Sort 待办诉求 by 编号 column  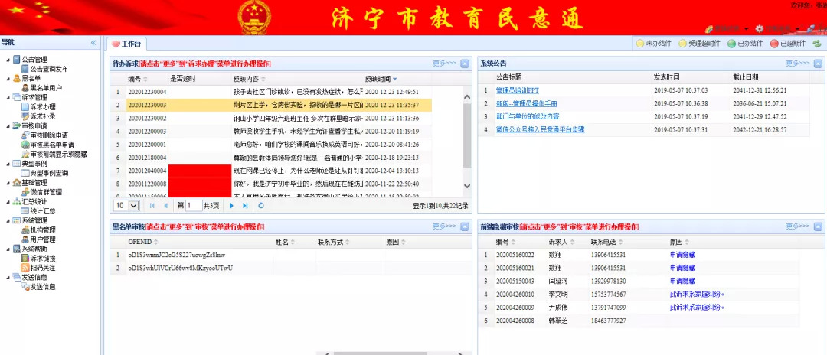[x=138, y=79]
